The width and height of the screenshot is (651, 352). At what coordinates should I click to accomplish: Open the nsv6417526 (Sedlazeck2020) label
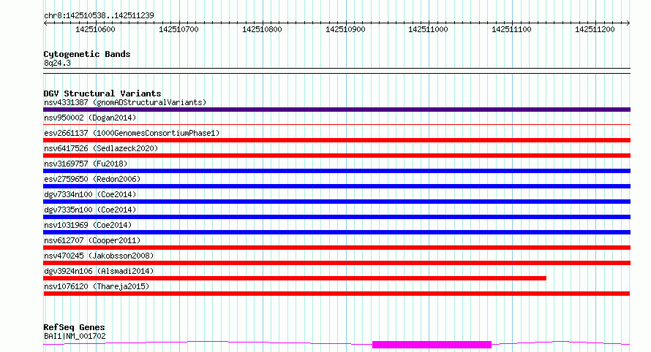click(101, 148)
